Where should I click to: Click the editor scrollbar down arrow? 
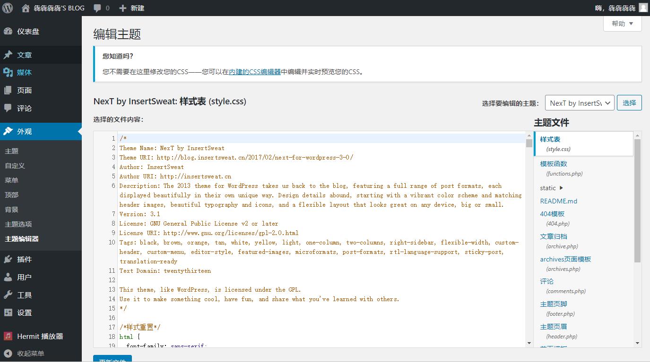coord(529,343)
